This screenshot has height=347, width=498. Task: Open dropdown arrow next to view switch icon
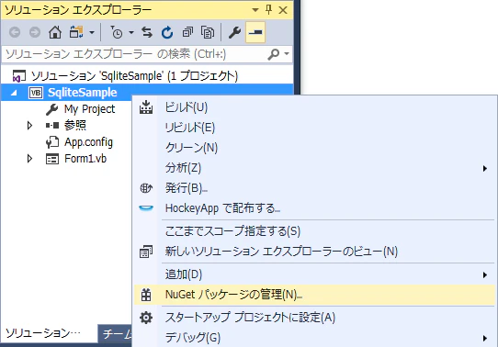[x=92, y=32]
